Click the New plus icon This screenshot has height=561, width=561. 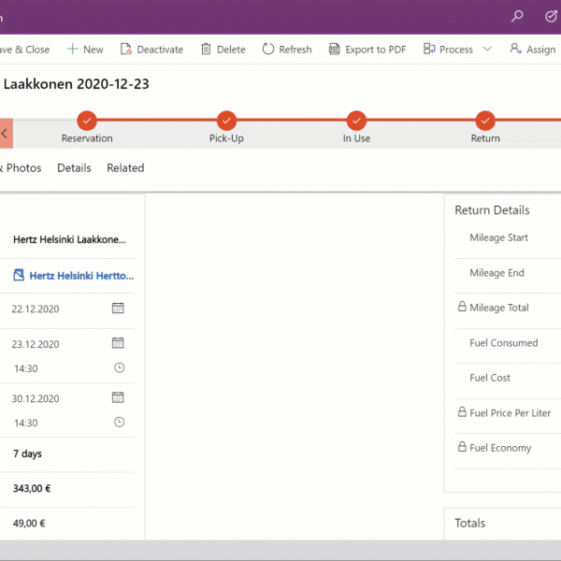[72, 49]
